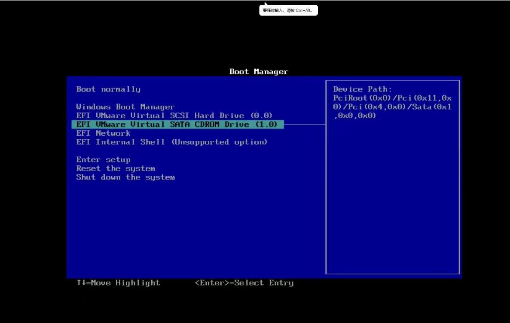Pick EFI VMware Virtual SATA CDROM Drive (1.0)
This screenshot has width=510, height=323.
177,124
